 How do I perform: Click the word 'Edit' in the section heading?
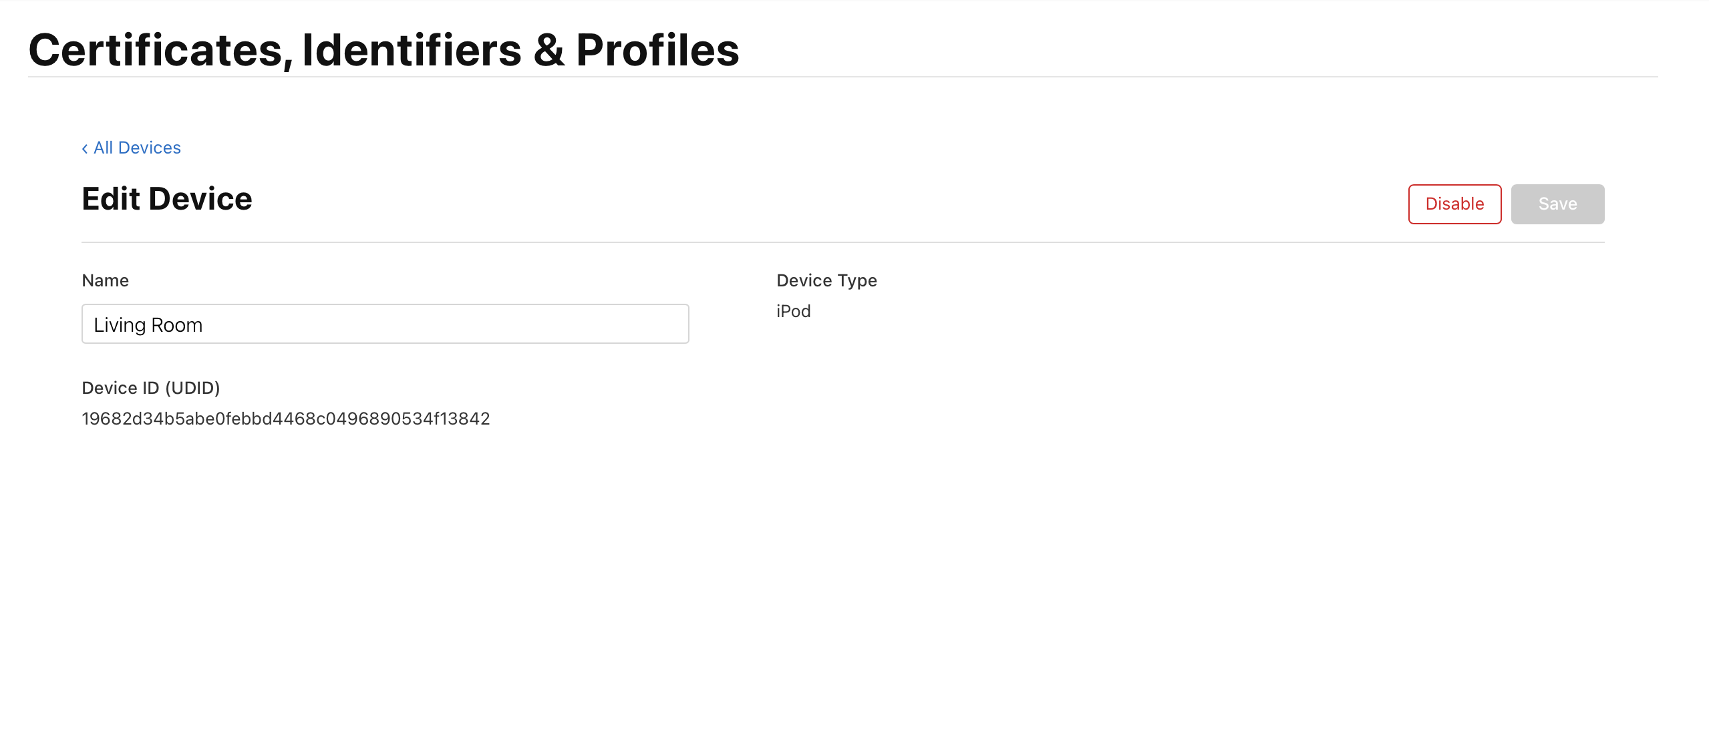point(111,199)
